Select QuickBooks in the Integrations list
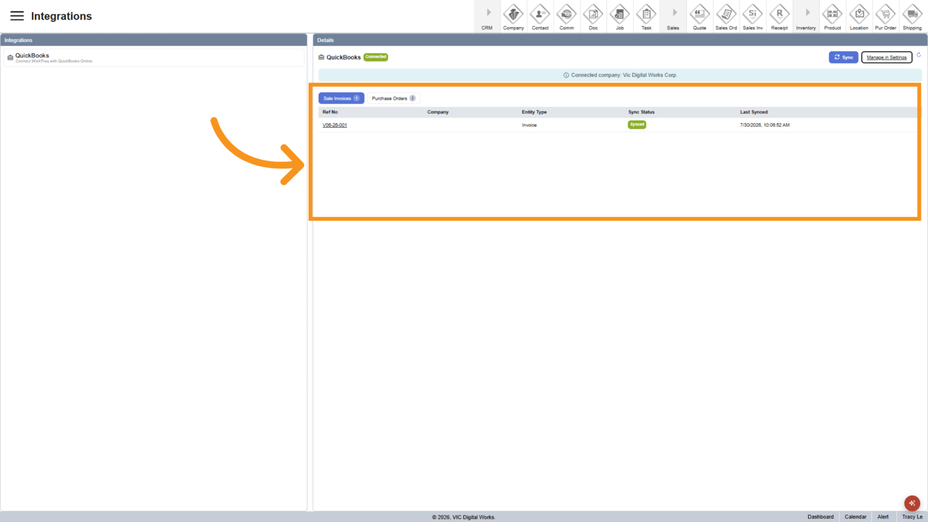This screenshot has width=928, height=522. pyautogui.click(x=154, y=58)
